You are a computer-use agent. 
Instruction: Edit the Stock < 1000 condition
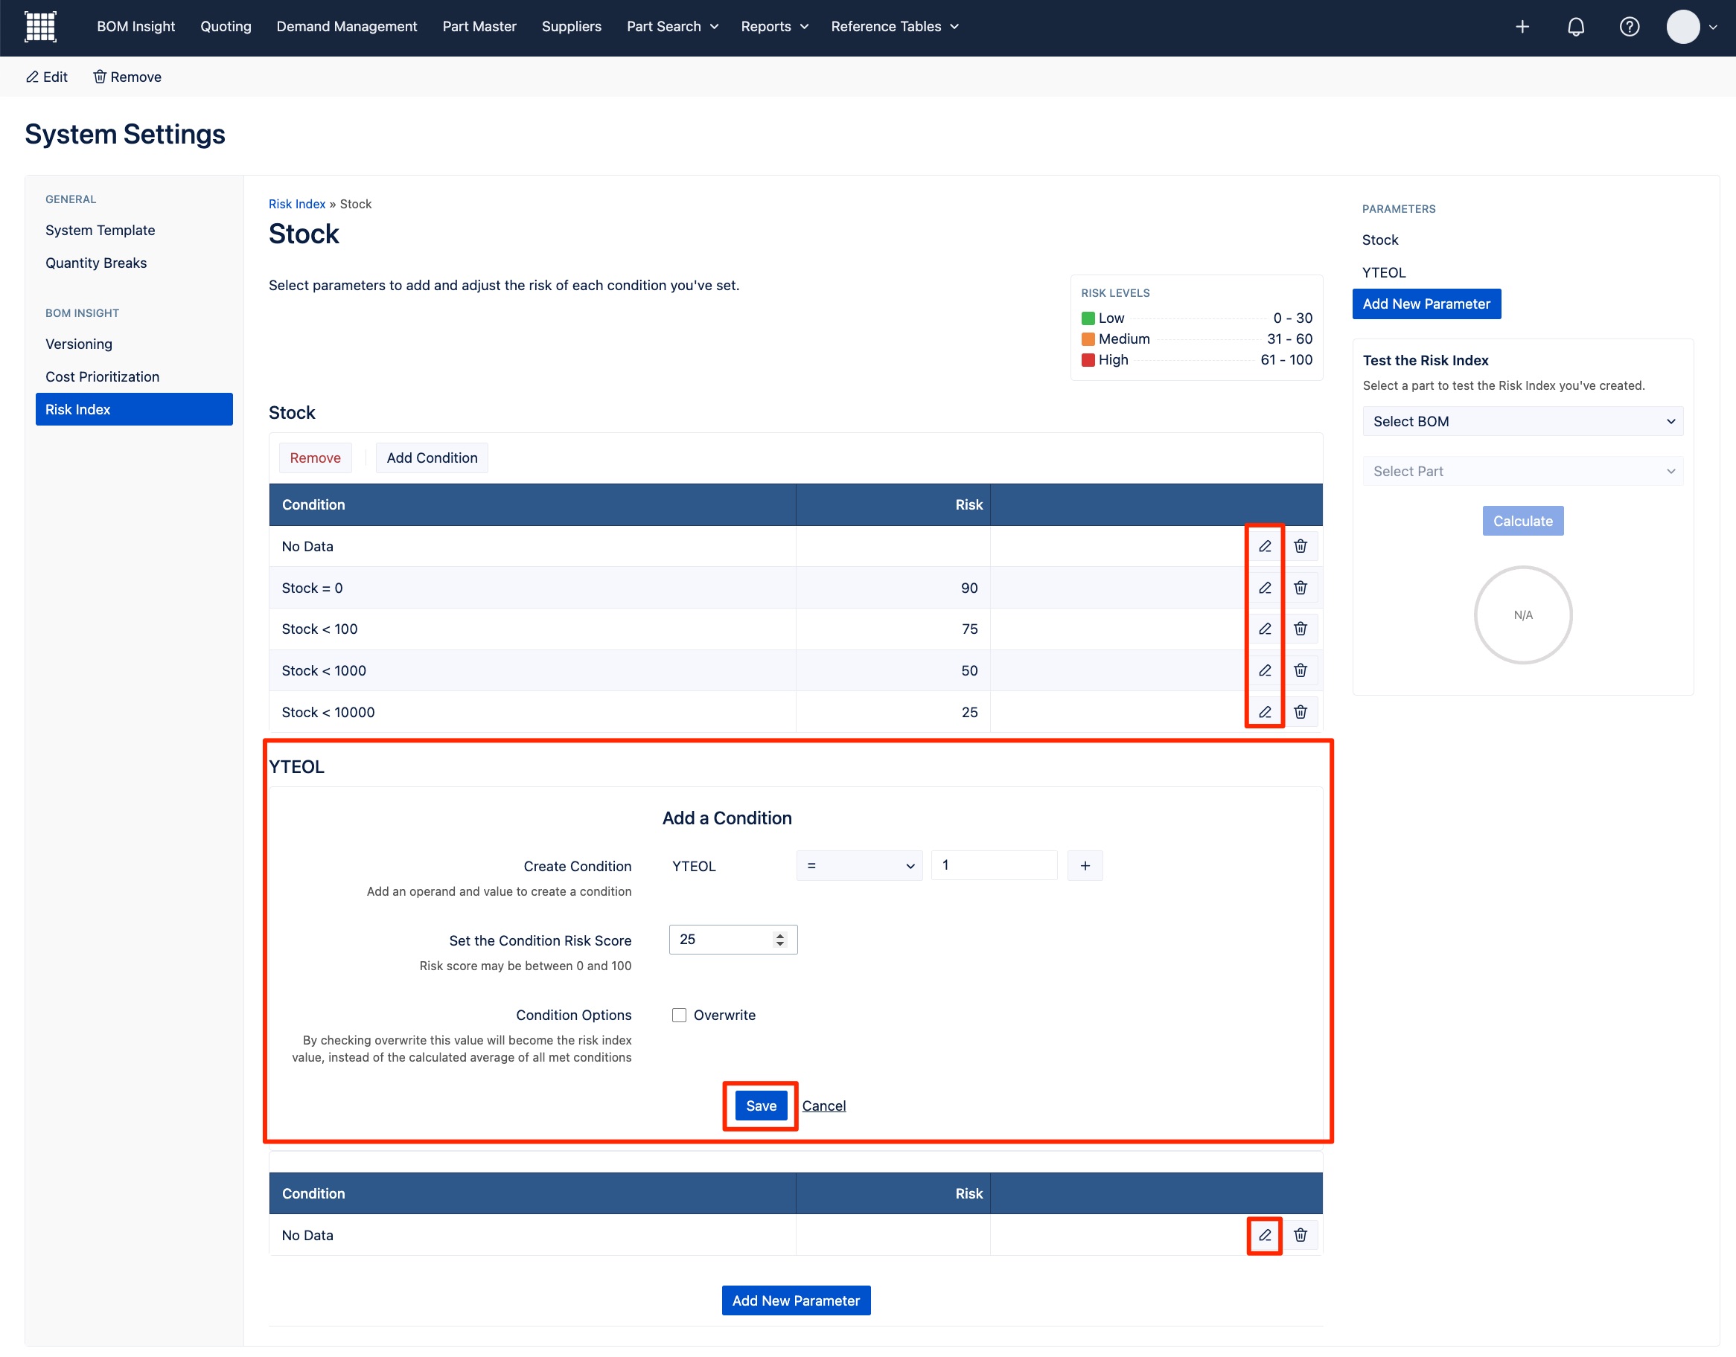coord(1265,670)
